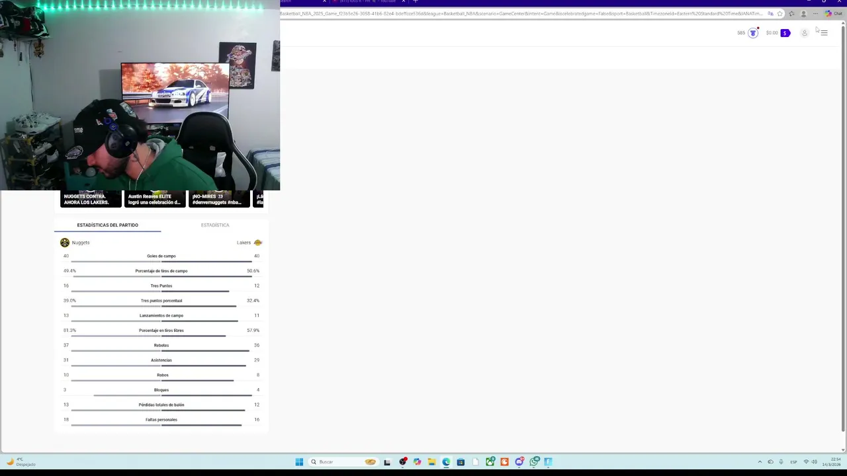
Task: Open the Austin Reaves ELITE video thumbnail
Action: tap(155, 199)
